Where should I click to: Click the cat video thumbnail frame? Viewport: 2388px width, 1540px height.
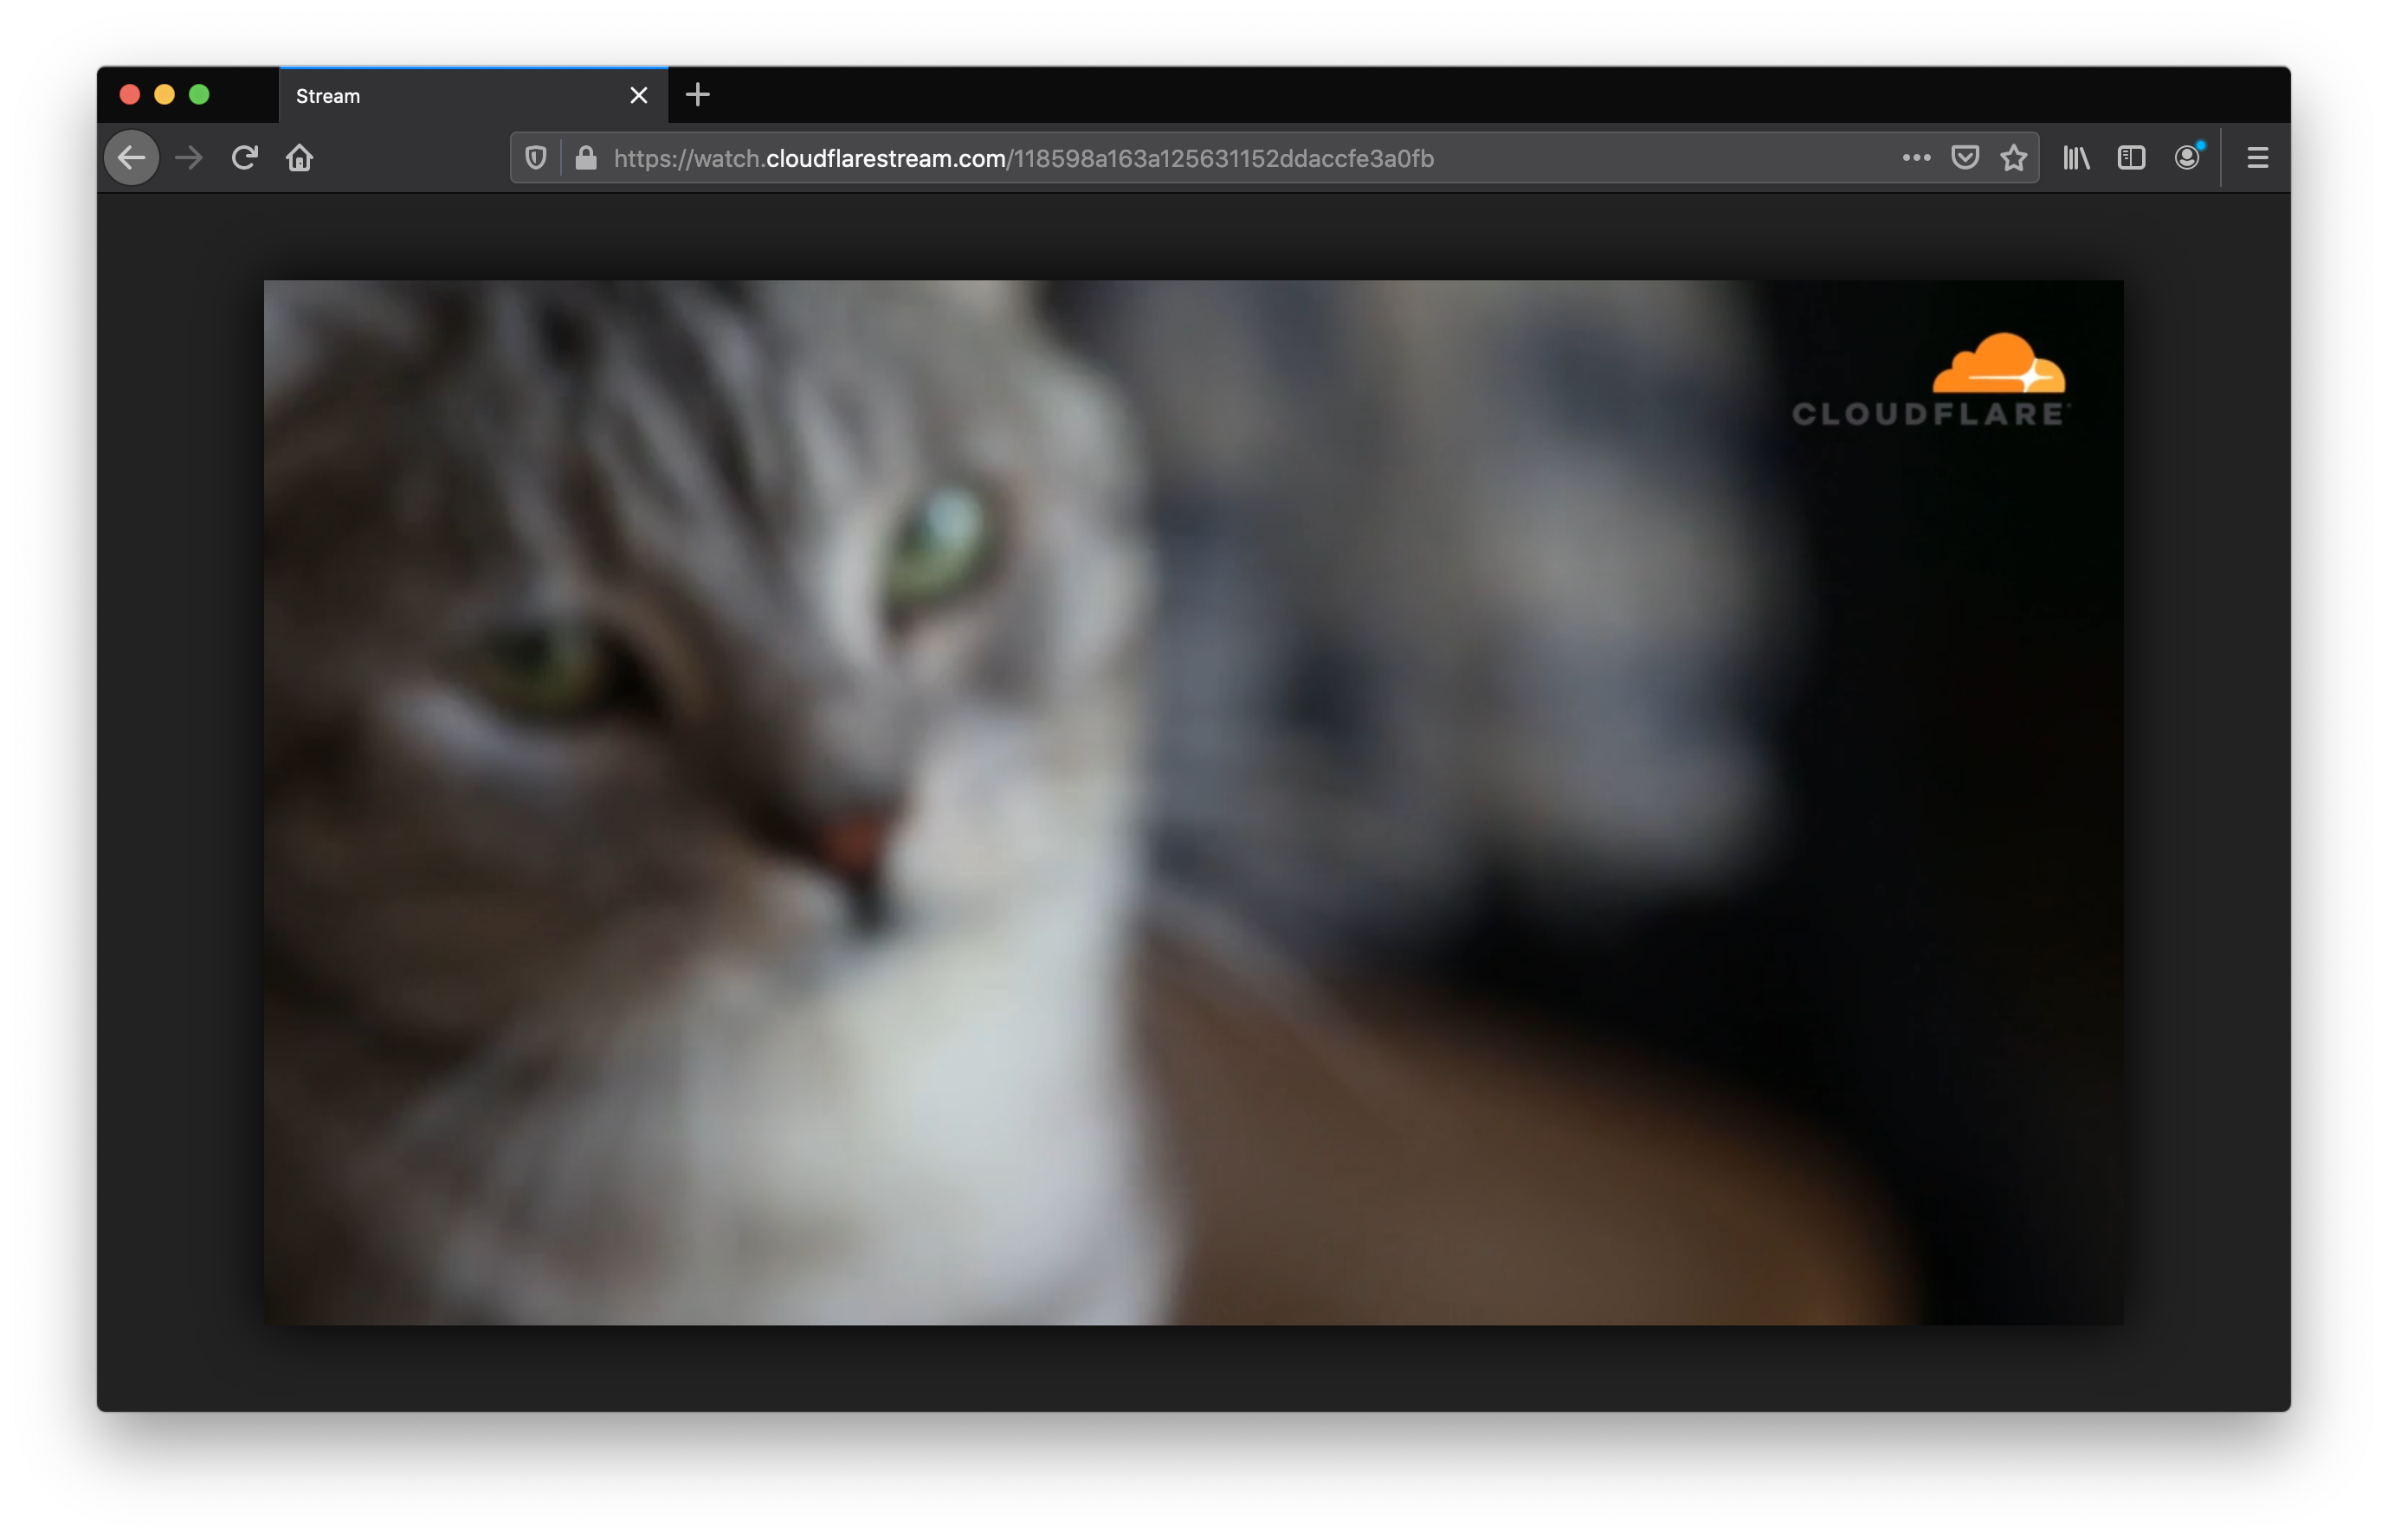[1192, 799]
